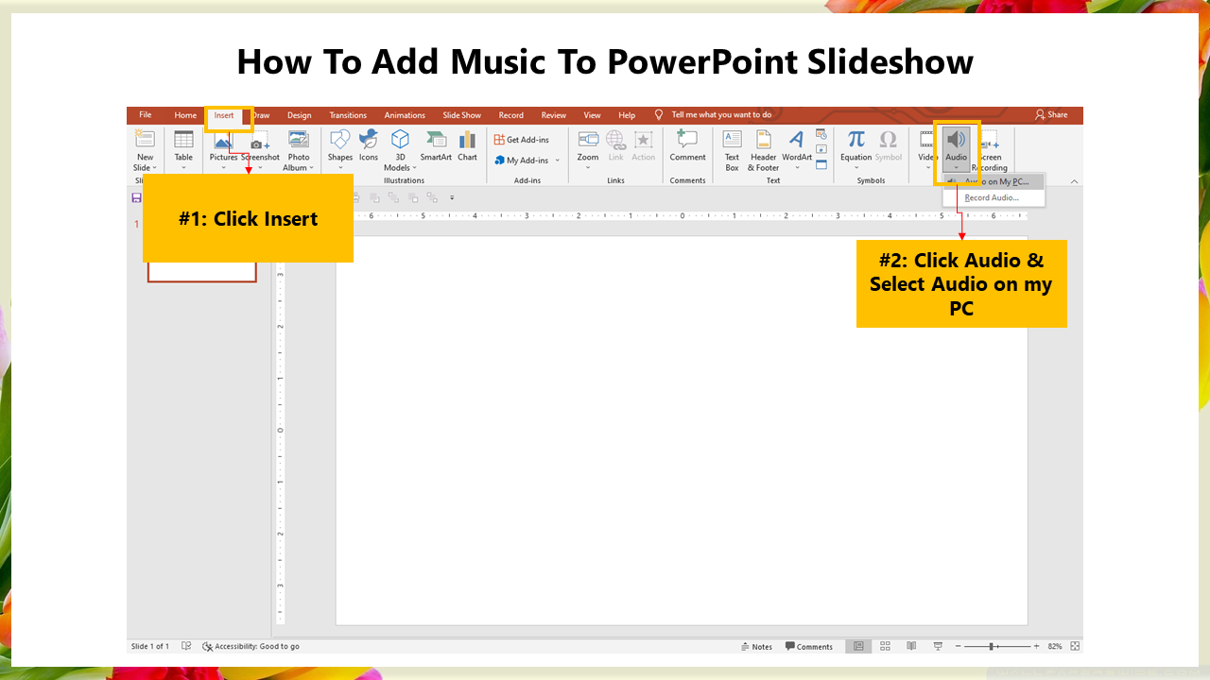Switch to Reading View
The width and height of the screenshot is (1210, 680).
[x=911, y=647]
